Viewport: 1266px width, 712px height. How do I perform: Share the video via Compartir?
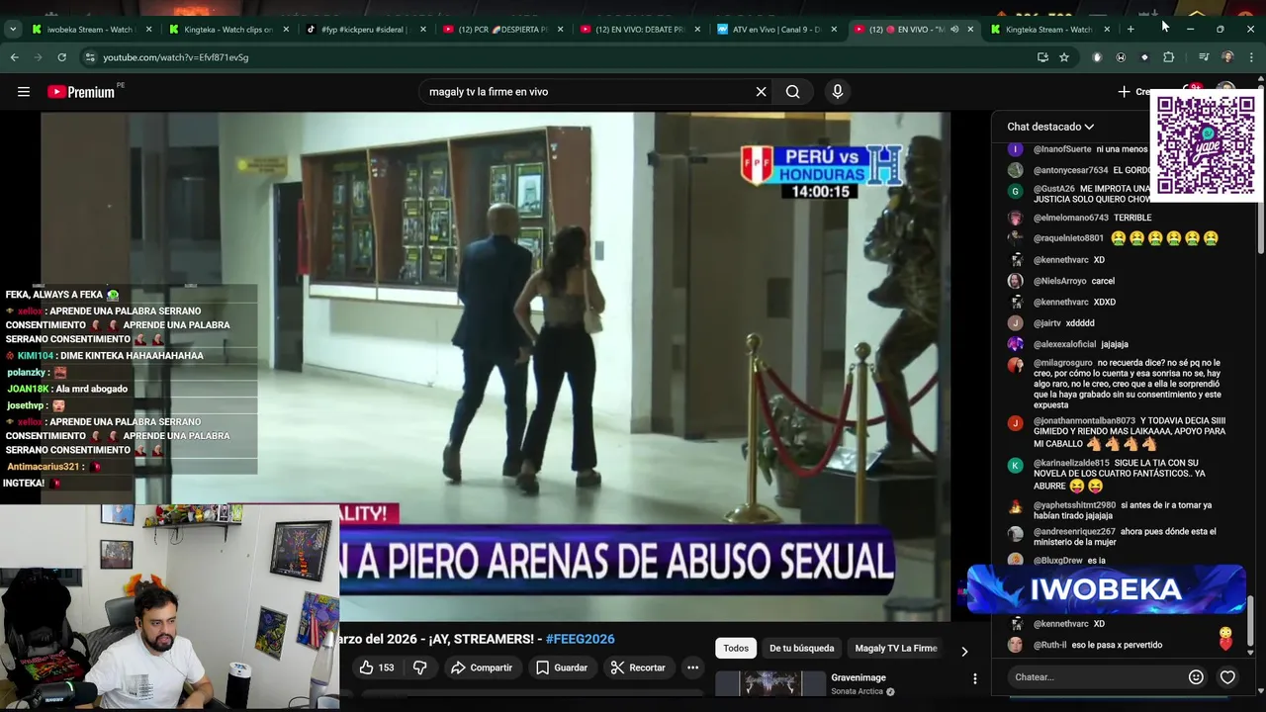pos(482,667)
